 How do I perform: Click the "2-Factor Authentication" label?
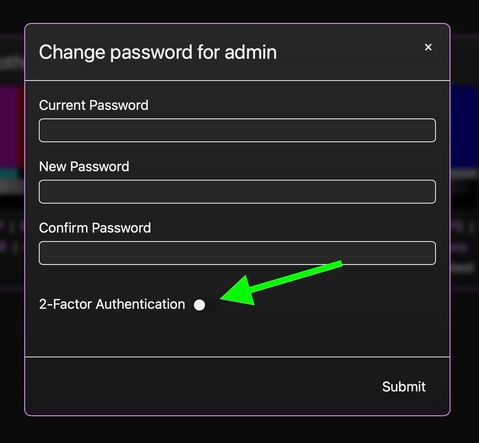(112, 304)
